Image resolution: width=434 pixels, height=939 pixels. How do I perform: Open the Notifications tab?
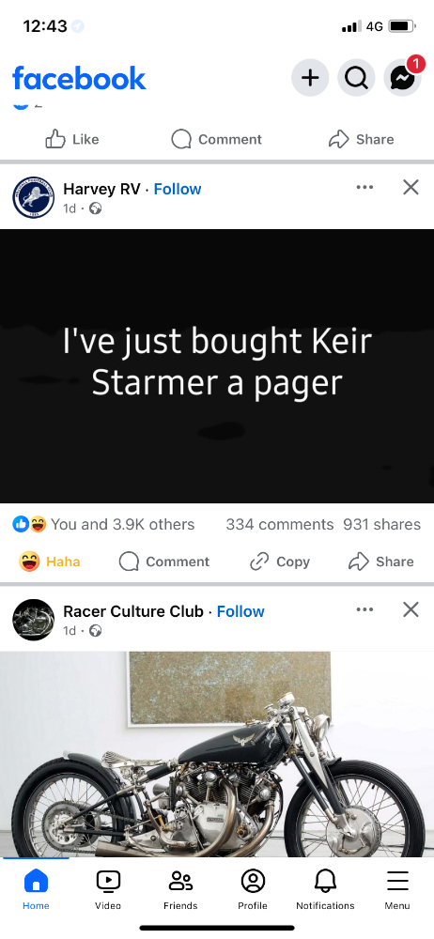click(x=325, y=889)
